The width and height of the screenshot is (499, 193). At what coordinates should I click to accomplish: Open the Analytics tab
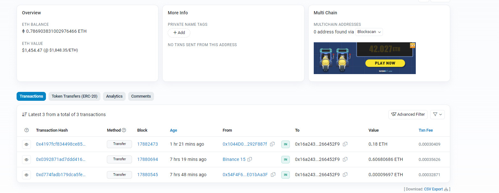[114, 96]
